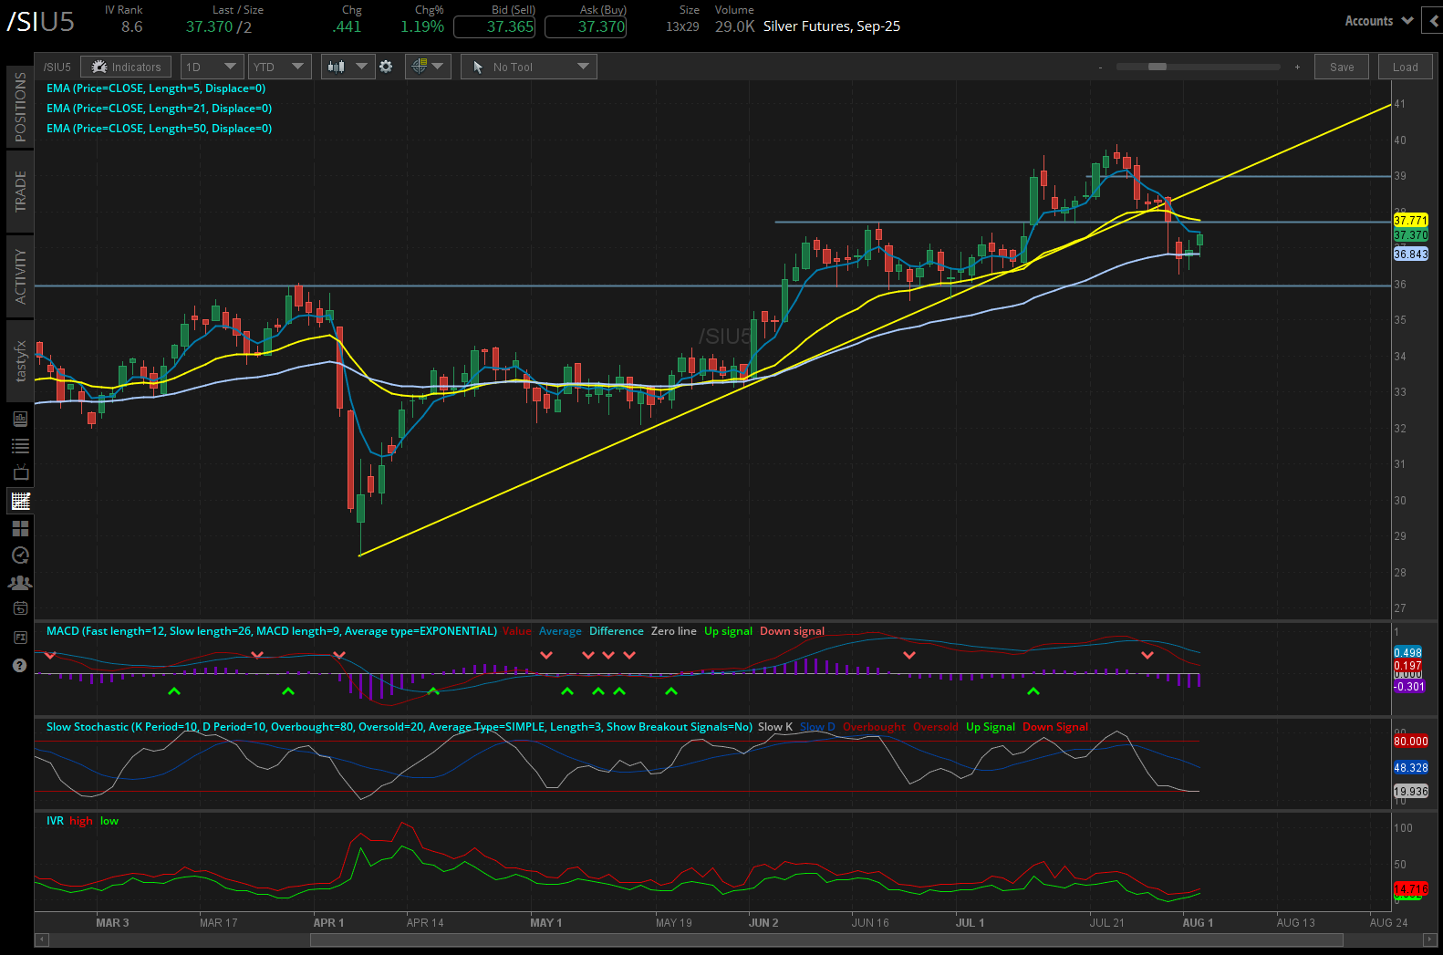
Task: Click the Indicators gauge icon
Action: point(99,67)
